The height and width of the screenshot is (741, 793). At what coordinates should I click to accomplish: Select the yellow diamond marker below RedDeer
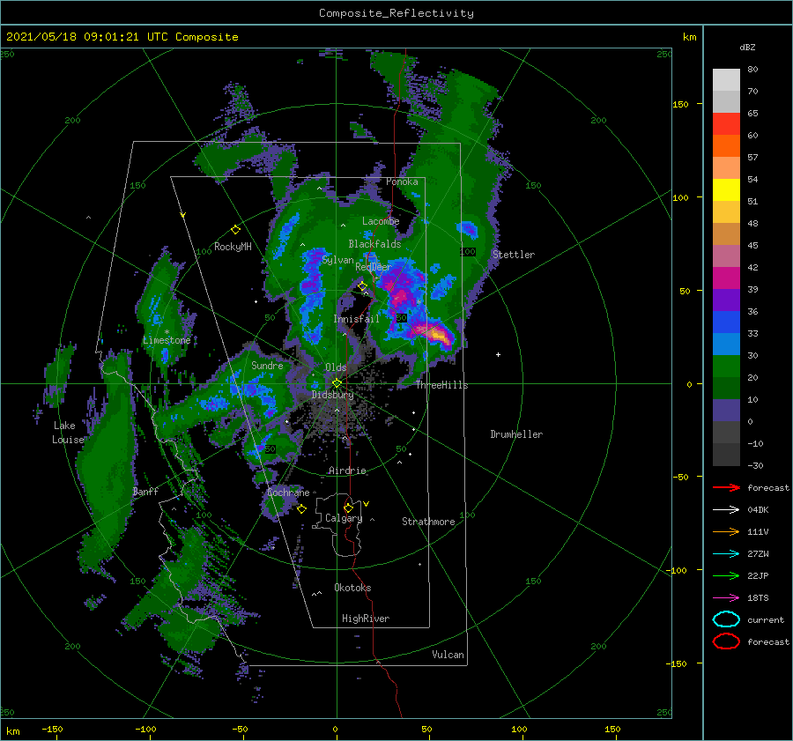362,286
